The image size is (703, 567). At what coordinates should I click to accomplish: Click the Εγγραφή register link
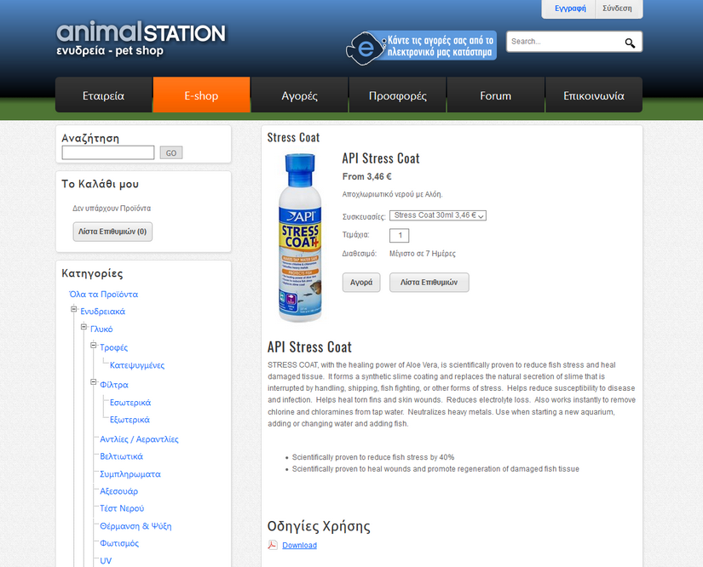570,9
